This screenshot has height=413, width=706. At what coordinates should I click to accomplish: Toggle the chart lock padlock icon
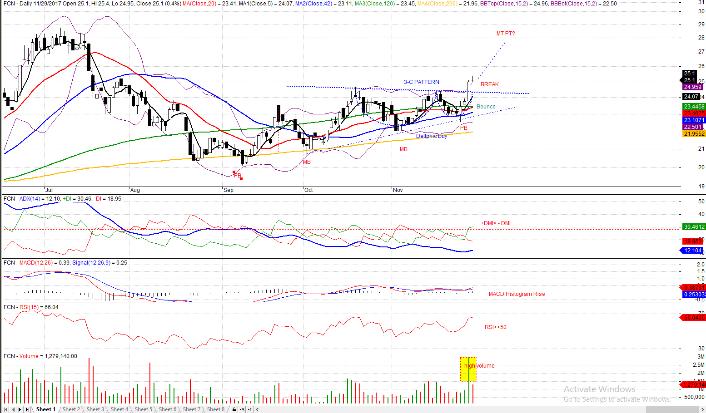point(234,409)
